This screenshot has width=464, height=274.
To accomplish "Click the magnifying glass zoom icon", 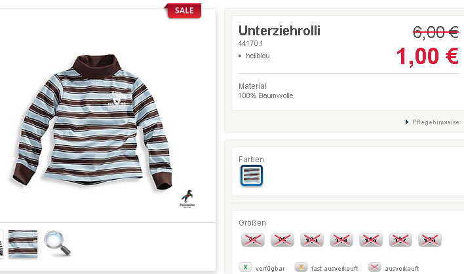I will pyautogui.click(x=57, y=243).
